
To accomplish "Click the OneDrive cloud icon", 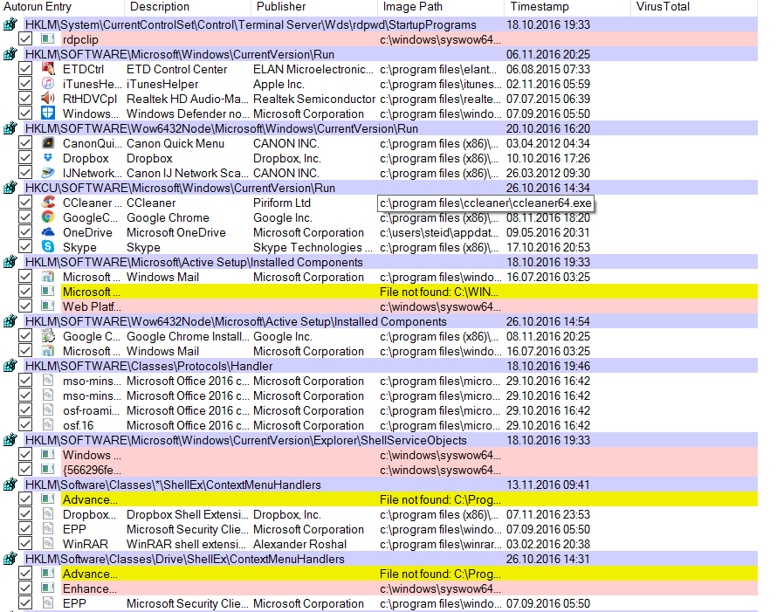I will (x=48, y=232).
